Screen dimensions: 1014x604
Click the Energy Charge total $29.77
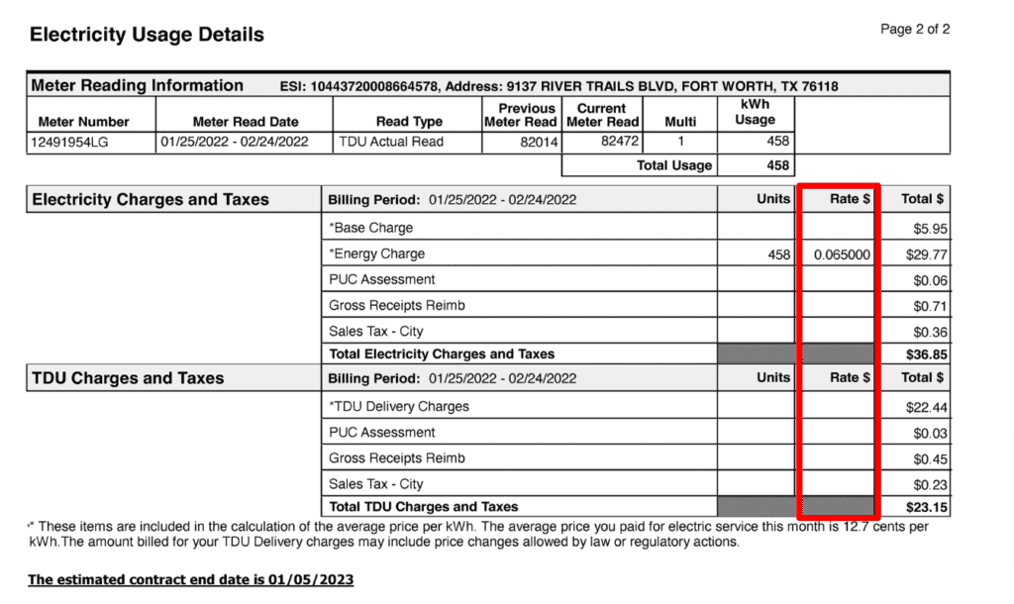pyautogui.click(x=927, y=254)
